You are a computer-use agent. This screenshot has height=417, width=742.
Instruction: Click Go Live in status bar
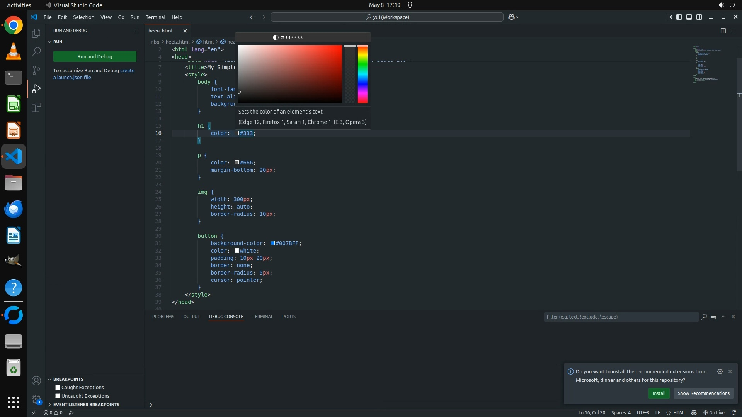(x=713, y=412)
